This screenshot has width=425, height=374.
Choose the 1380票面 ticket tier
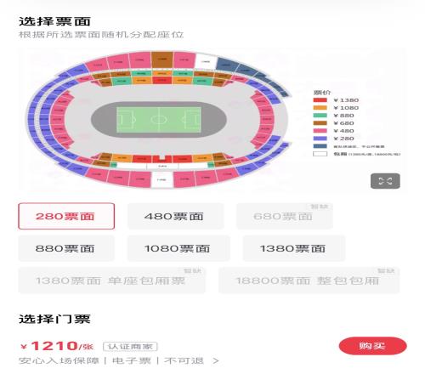coord(294,248)
